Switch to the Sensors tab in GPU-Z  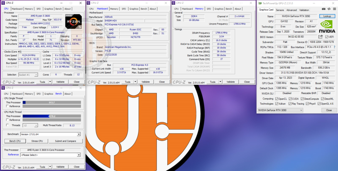coord(280,10)
